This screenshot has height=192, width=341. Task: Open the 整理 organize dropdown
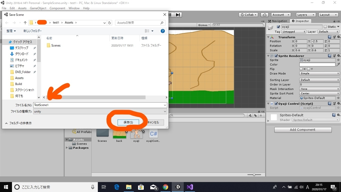[x=11, y=31]
